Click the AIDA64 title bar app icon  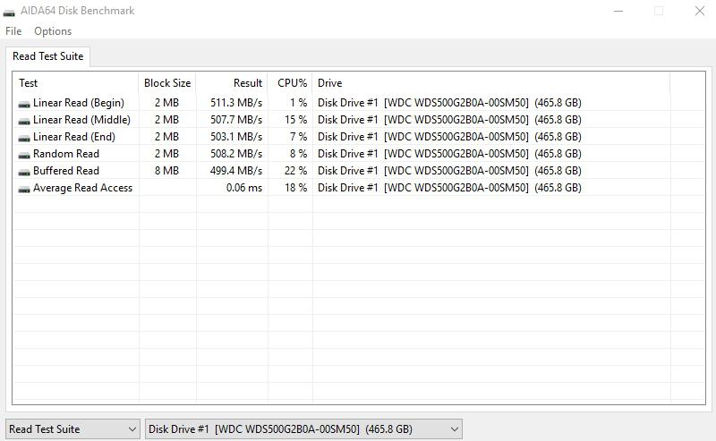click(9, 12)
